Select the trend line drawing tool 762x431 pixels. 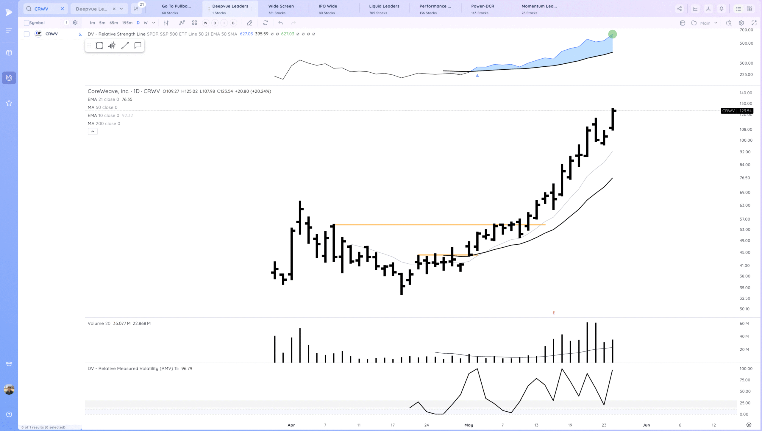[x=125, y=46]
